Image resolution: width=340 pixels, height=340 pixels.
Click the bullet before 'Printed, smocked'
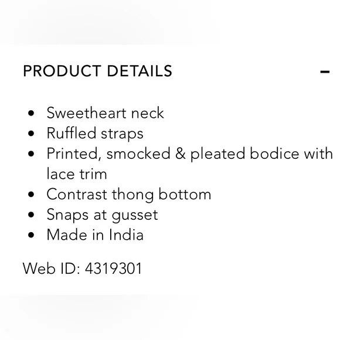tap(31, 154)
